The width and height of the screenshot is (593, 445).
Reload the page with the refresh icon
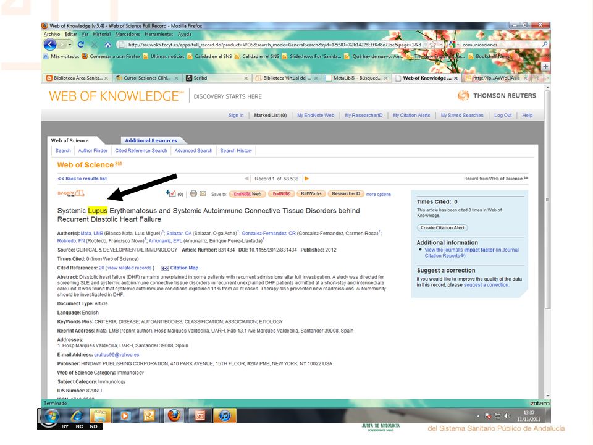(x=80, y=44)
